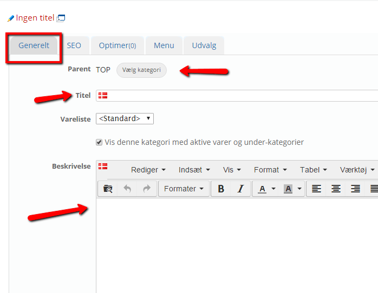Click the Titel label
Viewport: 378px width, 293px height.
[83, 96]
